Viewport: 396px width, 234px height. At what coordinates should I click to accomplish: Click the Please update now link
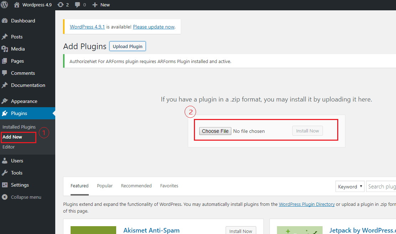click(154, 27)
